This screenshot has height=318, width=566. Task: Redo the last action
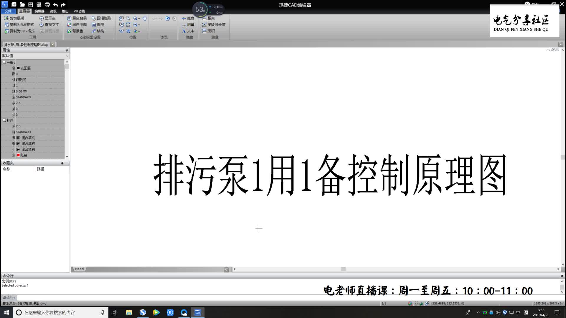pyautogui.click(x=63, y=4)
